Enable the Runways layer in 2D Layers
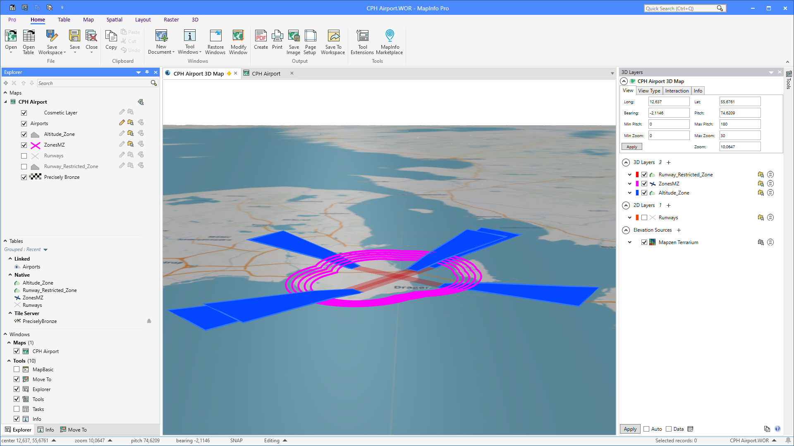Screen dimensions: 794x446 (x=644, y=217)
